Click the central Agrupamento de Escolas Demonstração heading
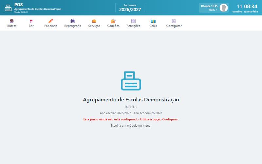This screenshot has width=262, height=164. pos(131,100)
